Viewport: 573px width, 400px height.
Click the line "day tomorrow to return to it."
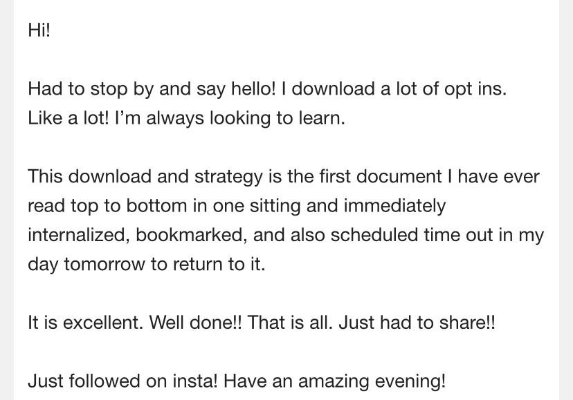(147, 265)
